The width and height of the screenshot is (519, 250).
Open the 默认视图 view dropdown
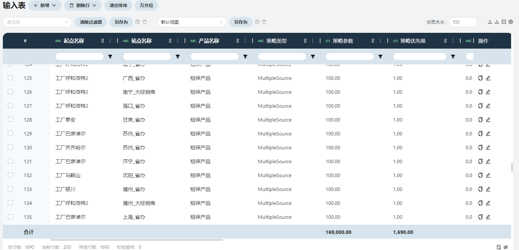coord(192,22)
